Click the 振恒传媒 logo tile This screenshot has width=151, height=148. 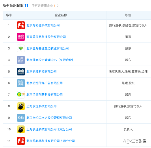(21, 83)
